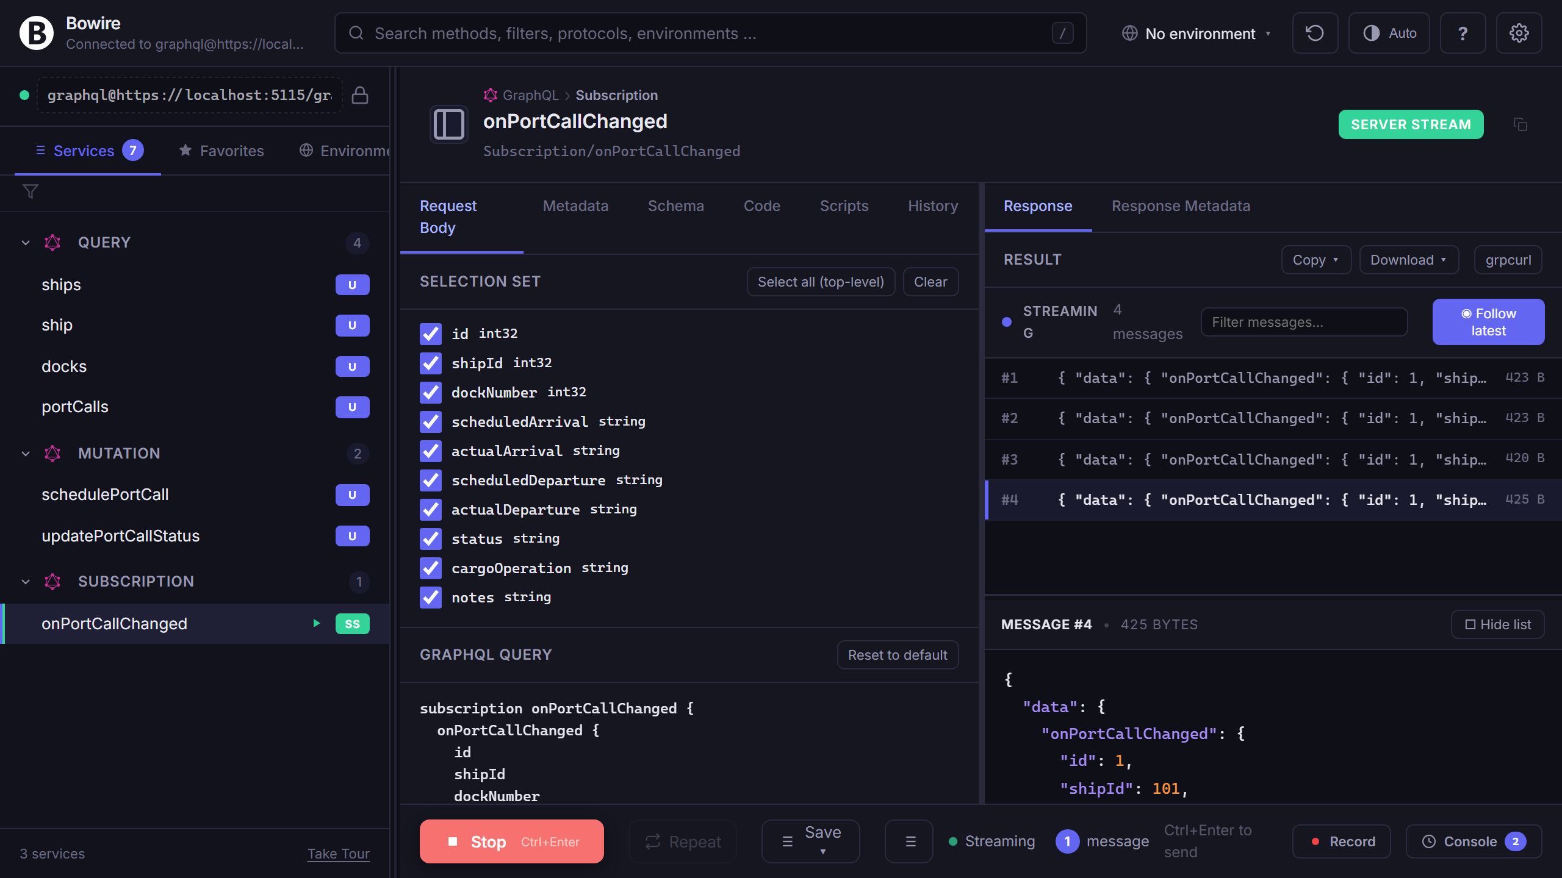Click the reload history arrow icon
The image size is (1562, 878).
click(x=1315, y=33)
